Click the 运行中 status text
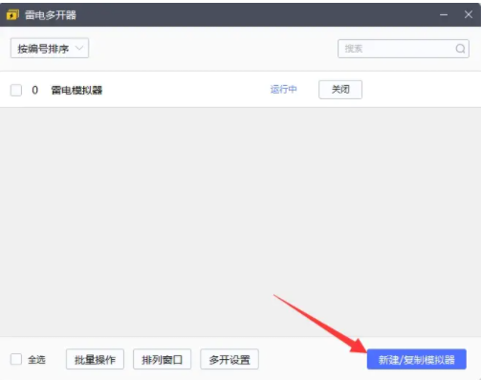The height and width of the screenshot is (380, 481). pyautogui.click(x=283, y=90)
